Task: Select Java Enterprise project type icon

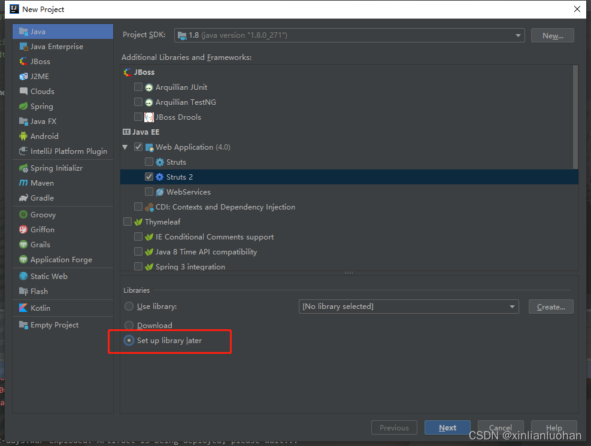Action: coord(23,47)
